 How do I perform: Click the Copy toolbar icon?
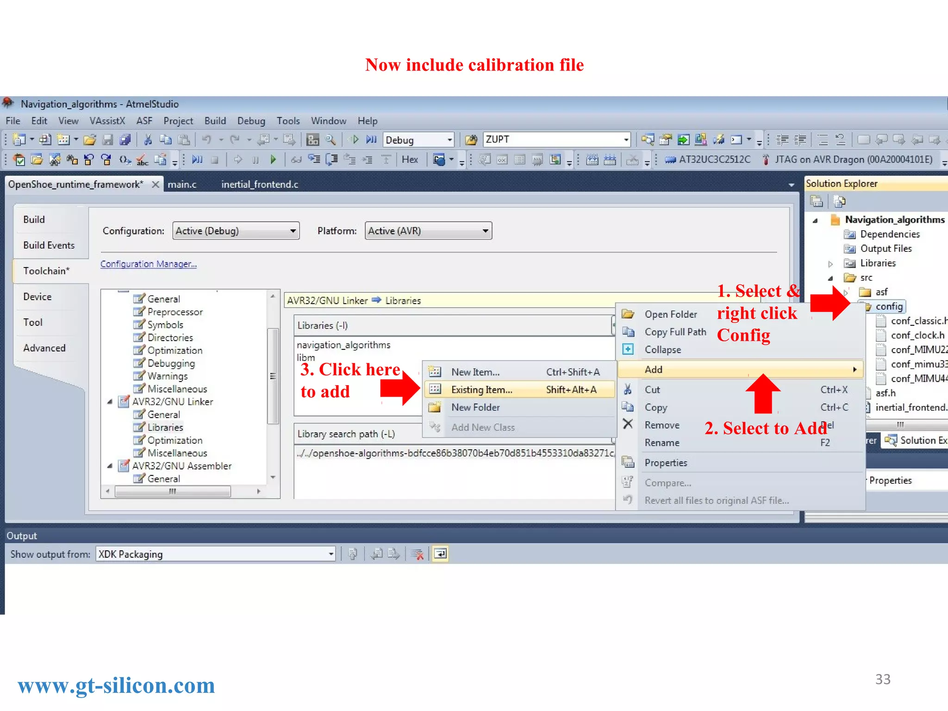[165, 139]
